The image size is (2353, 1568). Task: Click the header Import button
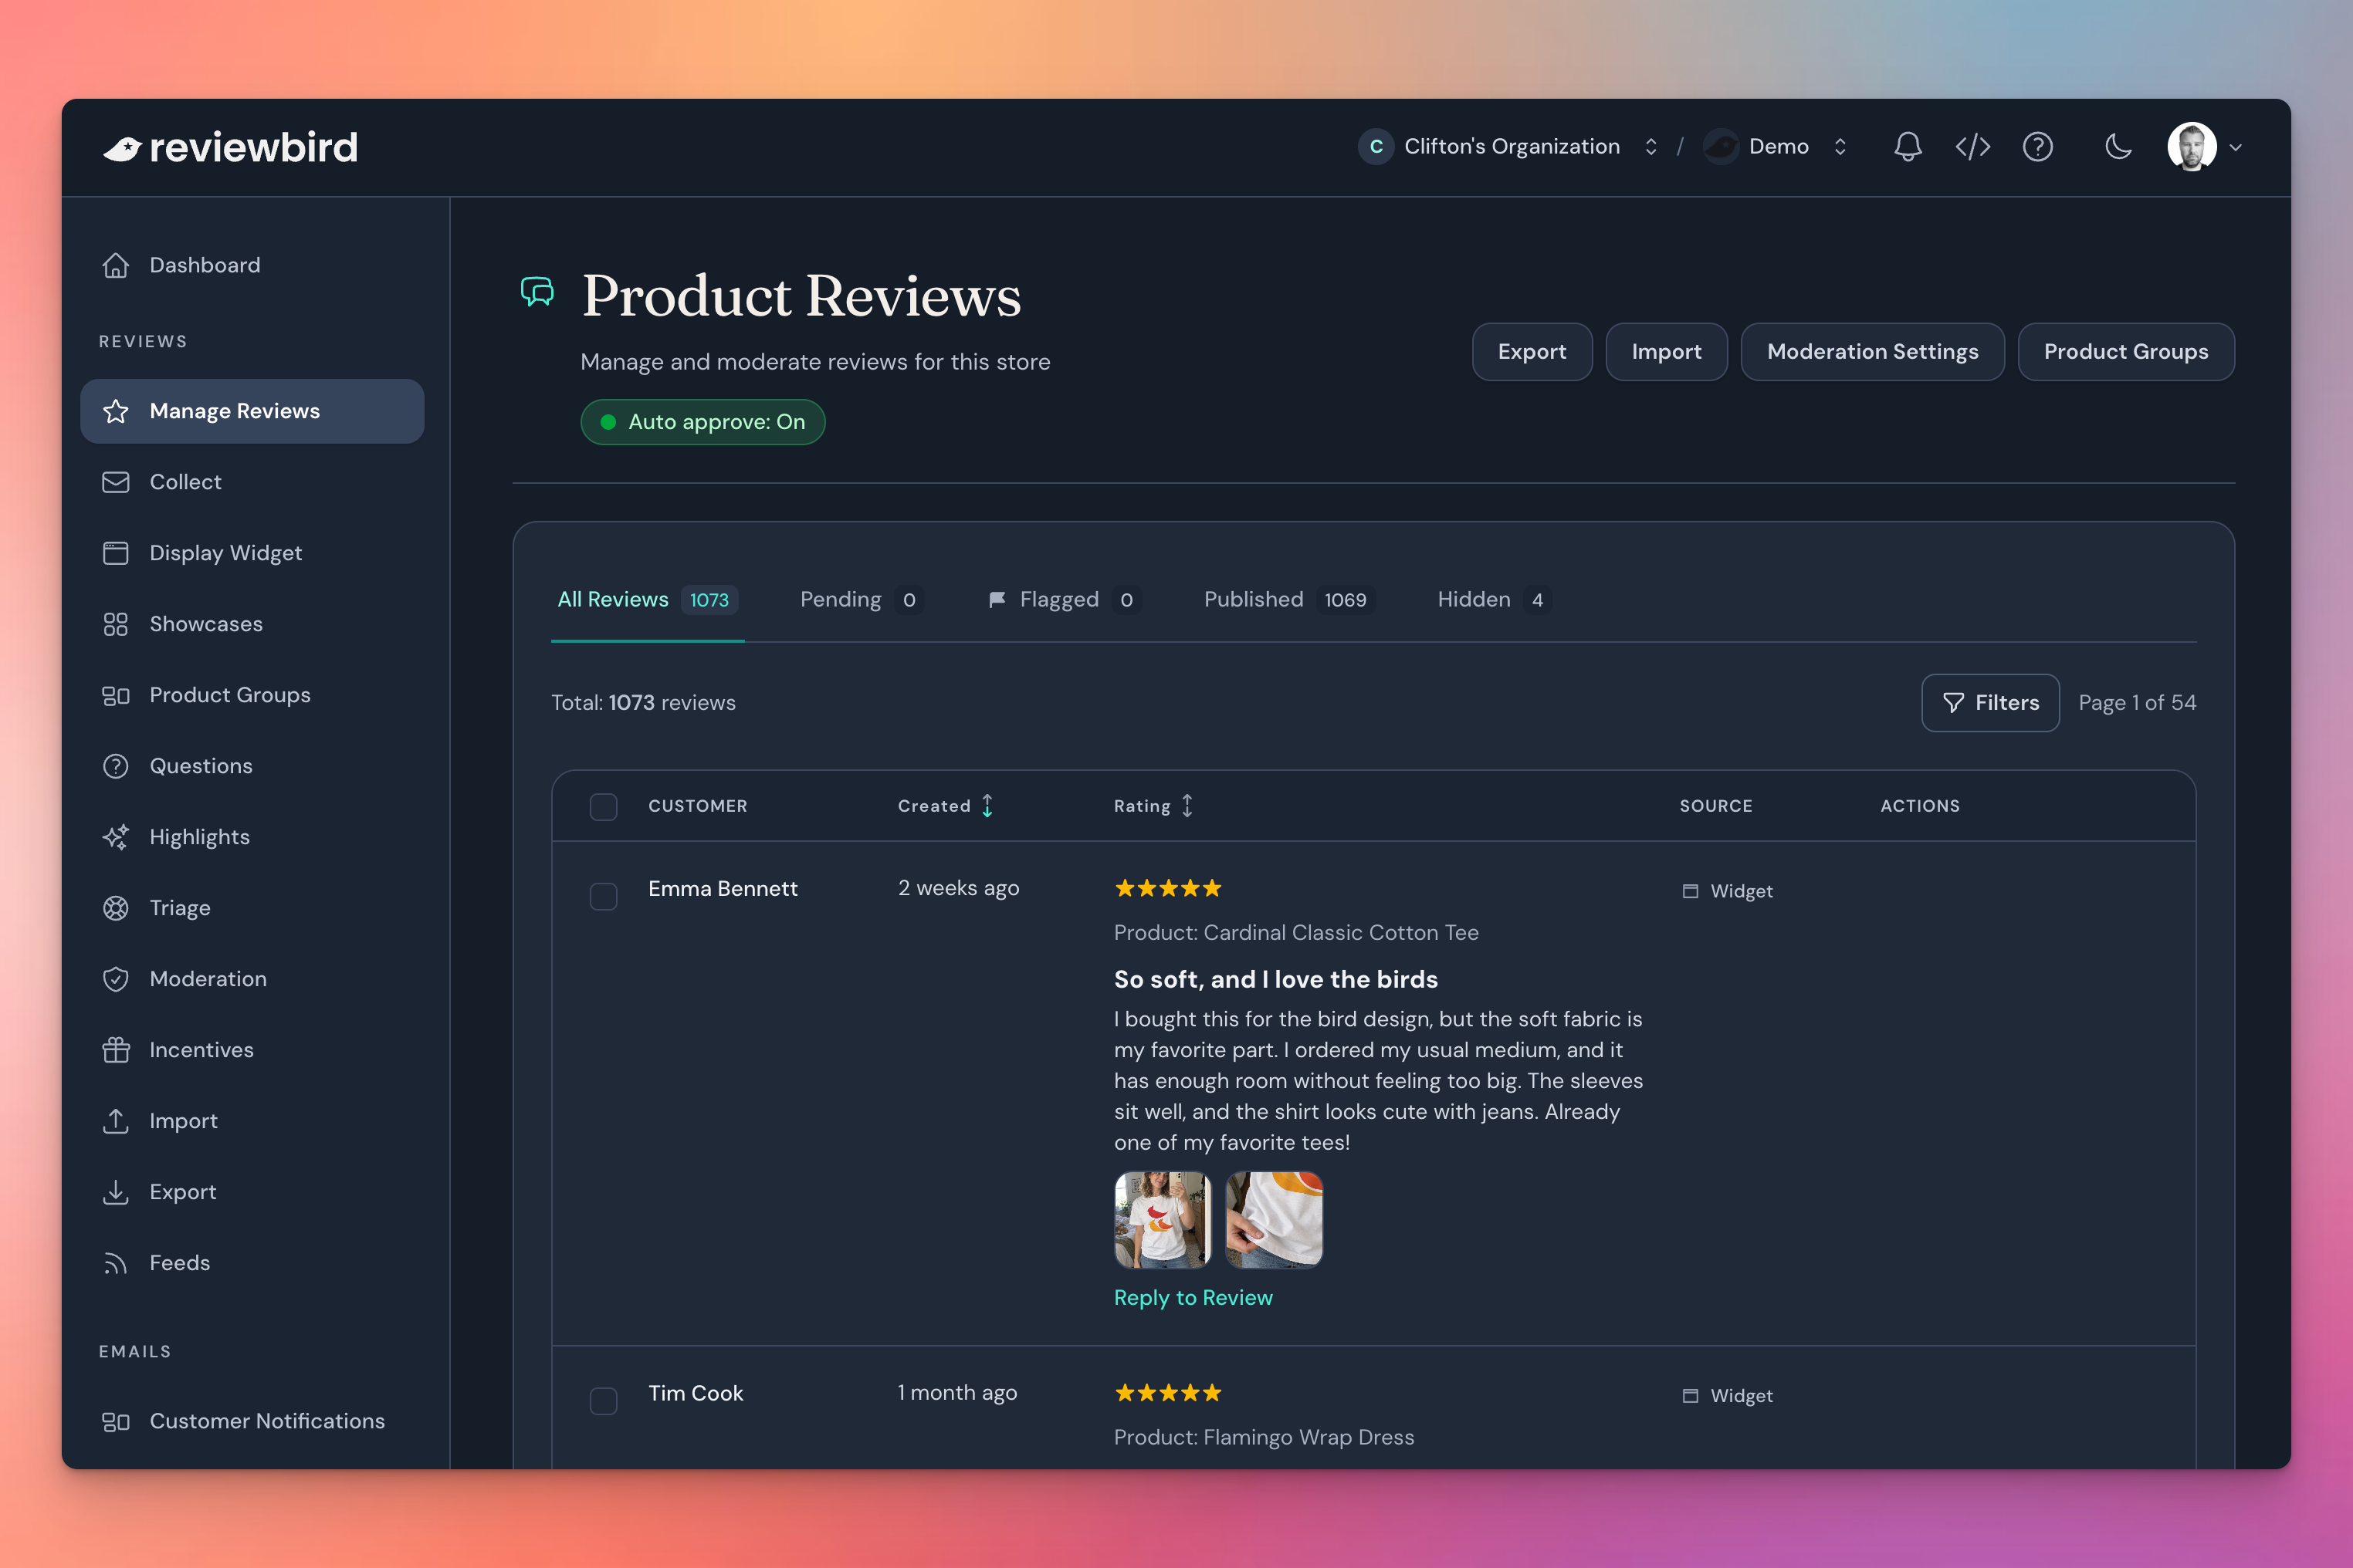pyautogui.click(x=1666, y=352)
